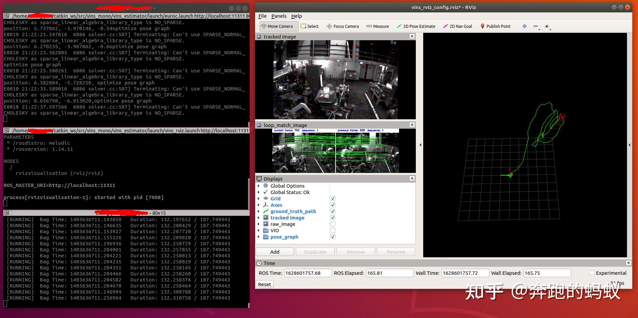This screenshot has height=318, width=638.
Task: Expand the Axes display properties
Action: [x=258, y=205]
